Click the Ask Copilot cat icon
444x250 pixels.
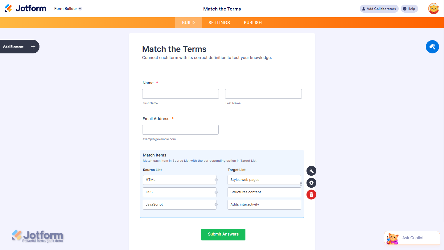(392, 238)
